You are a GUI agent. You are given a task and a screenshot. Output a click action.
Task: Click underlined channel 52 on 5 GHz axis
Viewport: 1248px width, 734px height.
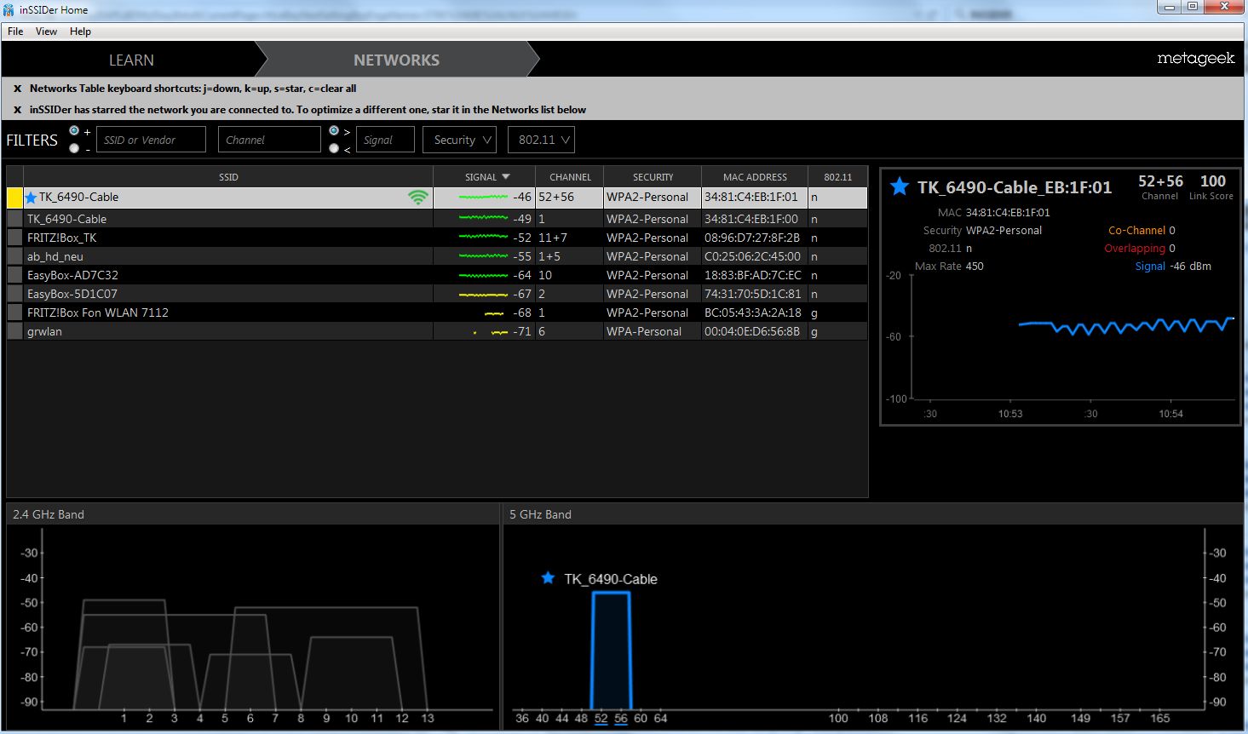click(601, 719)
